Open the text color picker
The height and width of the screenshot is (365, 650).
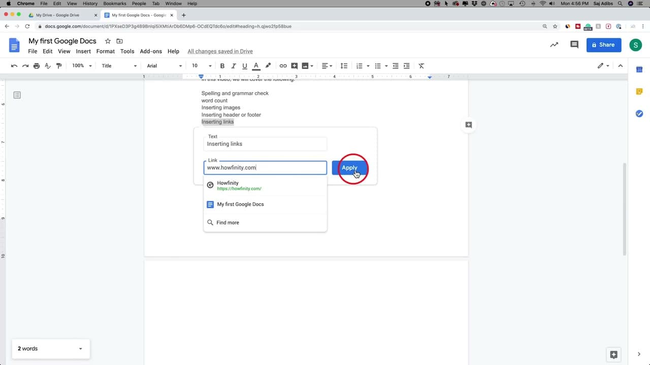[x=256, y=66]
